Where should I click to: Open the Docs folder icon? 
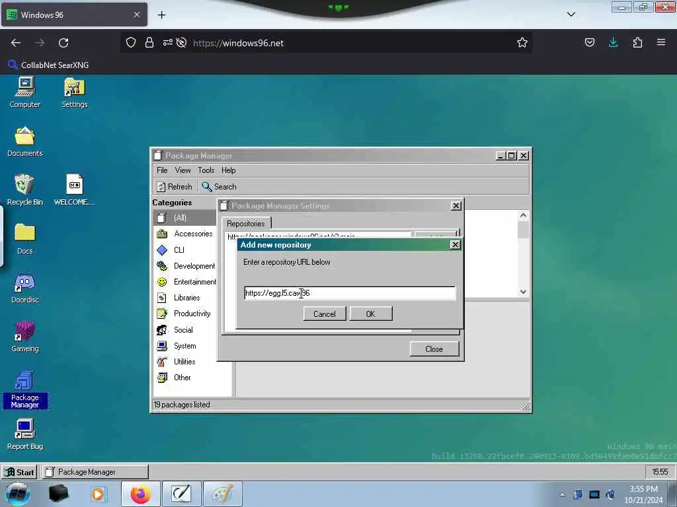click(24, 239)
